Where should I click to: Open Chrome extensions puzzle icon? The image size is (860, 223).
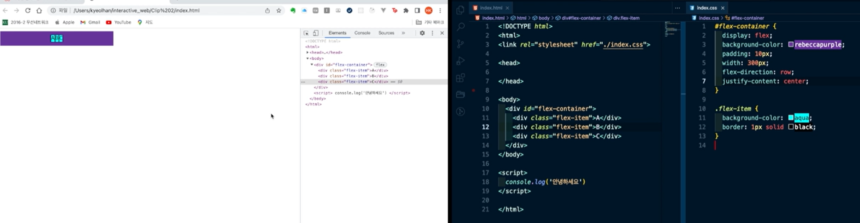[x=406, y=11]
